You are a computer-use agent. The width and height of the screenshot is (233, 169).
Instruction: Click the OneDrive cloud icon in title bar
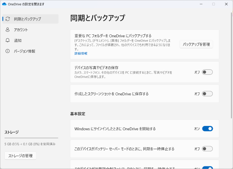pos(4,4)
